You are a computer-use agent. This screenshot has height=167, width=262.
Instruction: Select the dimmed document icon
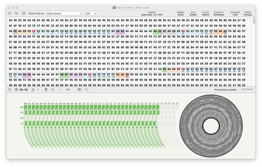click(60, 89)
